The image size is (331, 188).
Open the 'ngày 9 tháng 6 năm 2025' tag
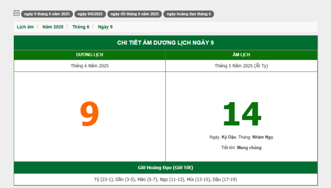pyautogui.click(x=47, y=14)
